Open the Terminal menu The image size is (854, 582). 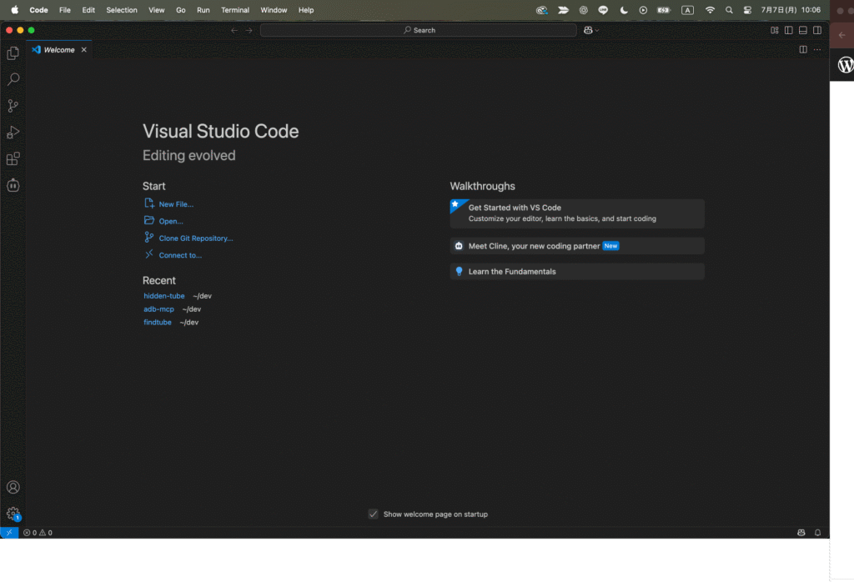pyautogui.click(x=234, y=10)
